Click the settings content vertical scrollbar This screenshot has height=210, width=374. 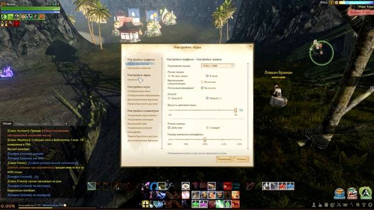[248, 106]
